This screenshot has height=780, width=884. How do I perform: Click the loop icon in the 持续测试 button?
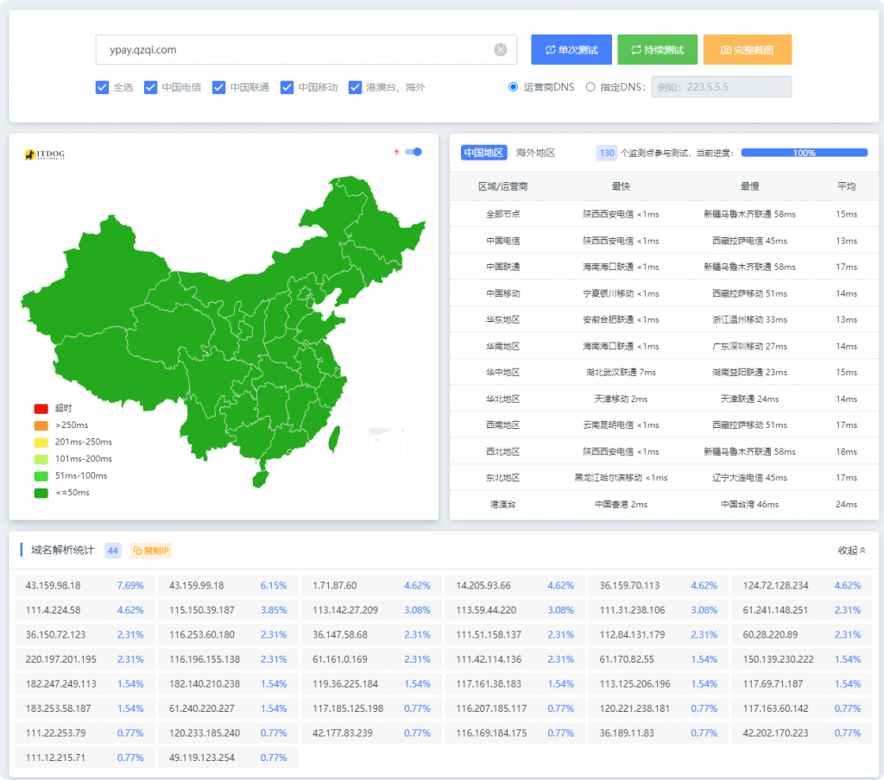click(635, 50)
